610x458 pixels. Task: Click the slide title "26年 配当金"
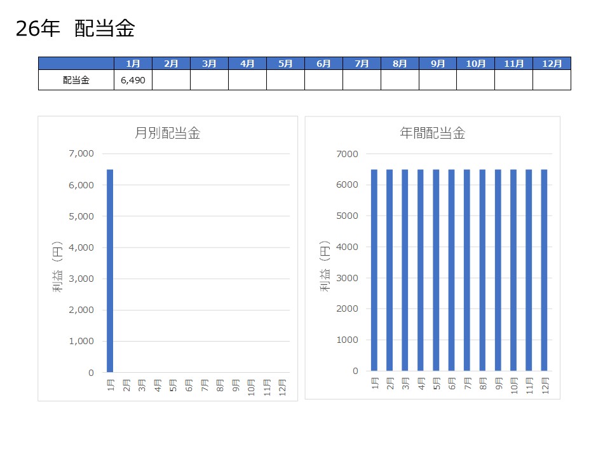(76, 29)
